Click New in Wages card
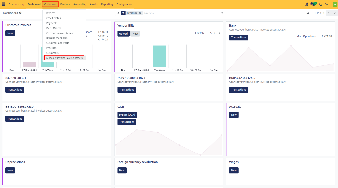 (234, 170)
